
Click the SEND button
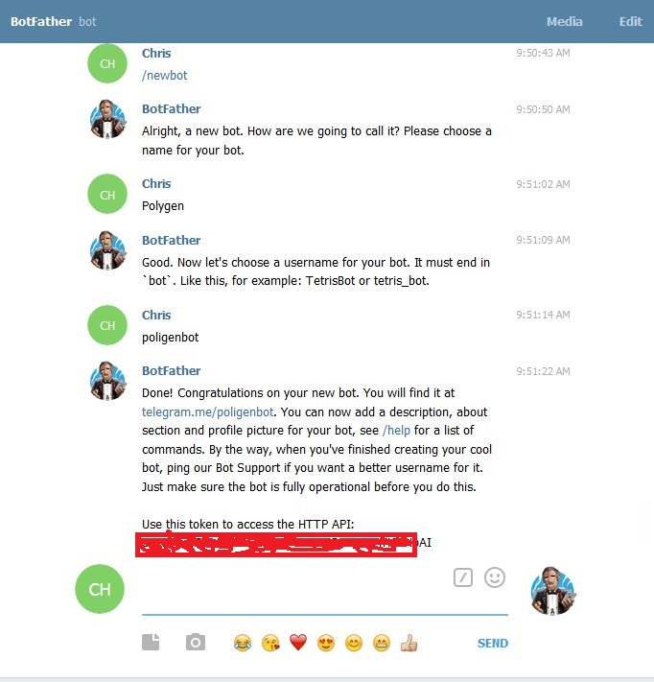493,643
